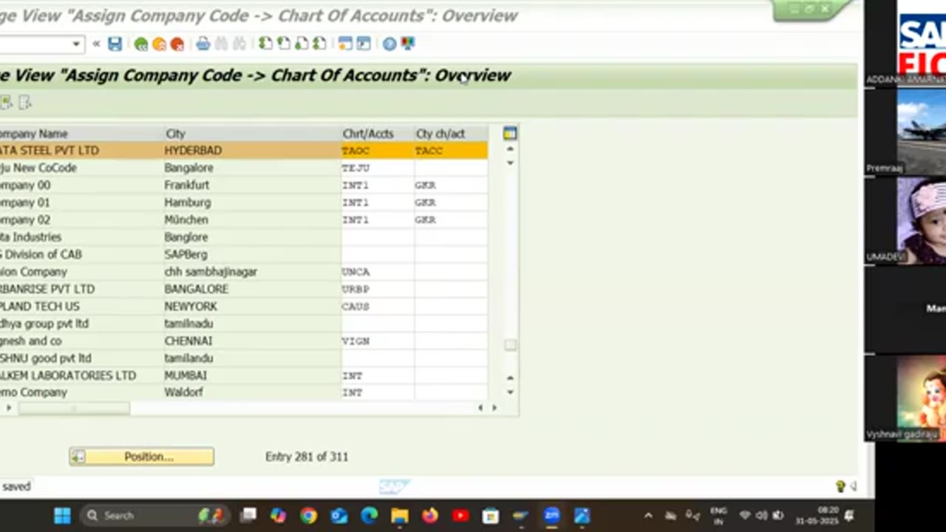Image resolution: width=946 pixels, height=532 pixels.
Task: Click the City column header
Action: (x=252, y=134)
